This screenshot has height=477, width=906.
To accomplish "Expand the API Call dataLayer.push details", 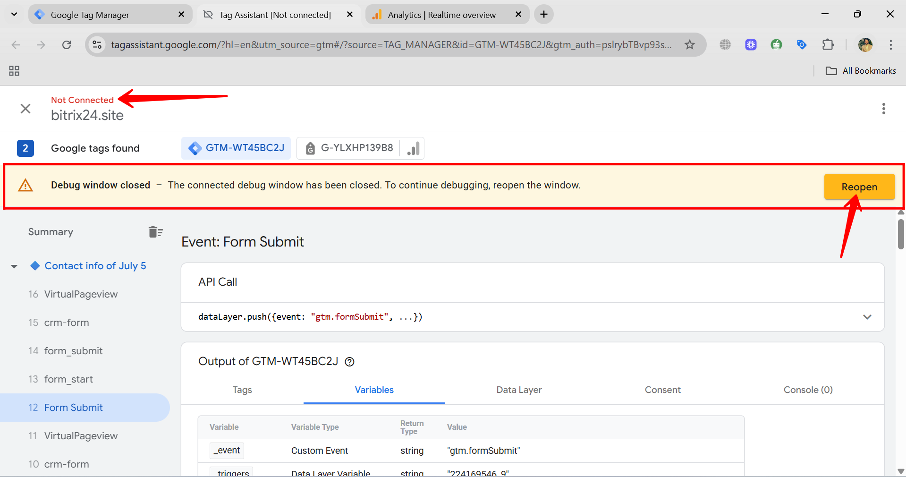I will (x=867, y=317).
